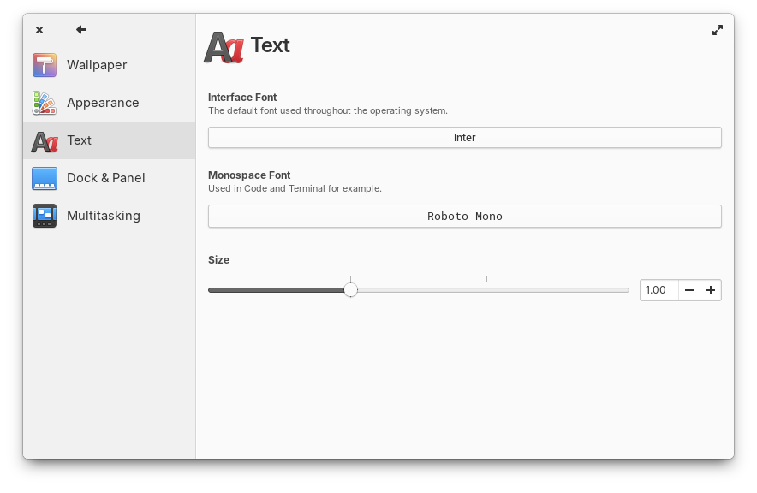This screenshot has height=493, width=757.
Task: Switch to the Appearance sidebar entry
Action: pos(103,102)
